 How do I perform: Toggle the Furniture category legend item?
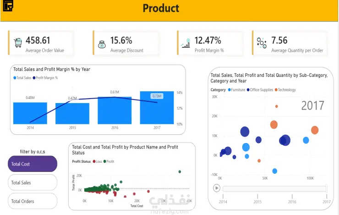236,90
